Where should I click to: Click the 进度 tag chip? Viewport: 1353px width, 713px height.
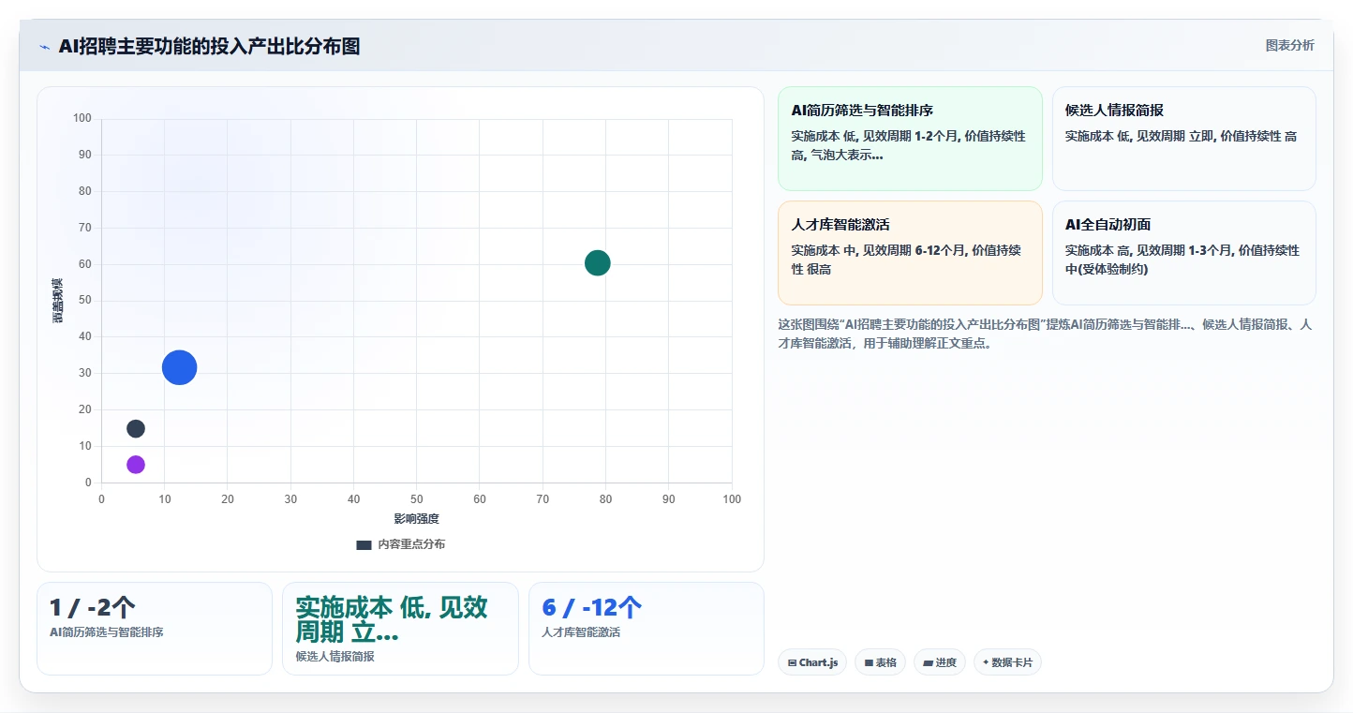pos(940,662)
